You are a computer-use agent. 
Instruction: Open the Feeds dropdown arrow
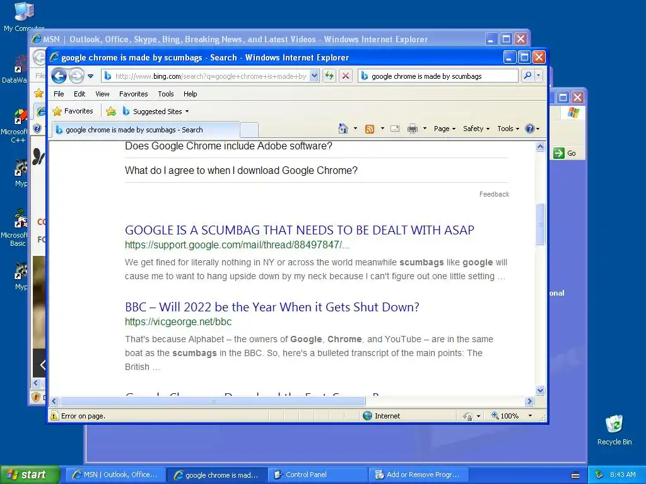382,129
